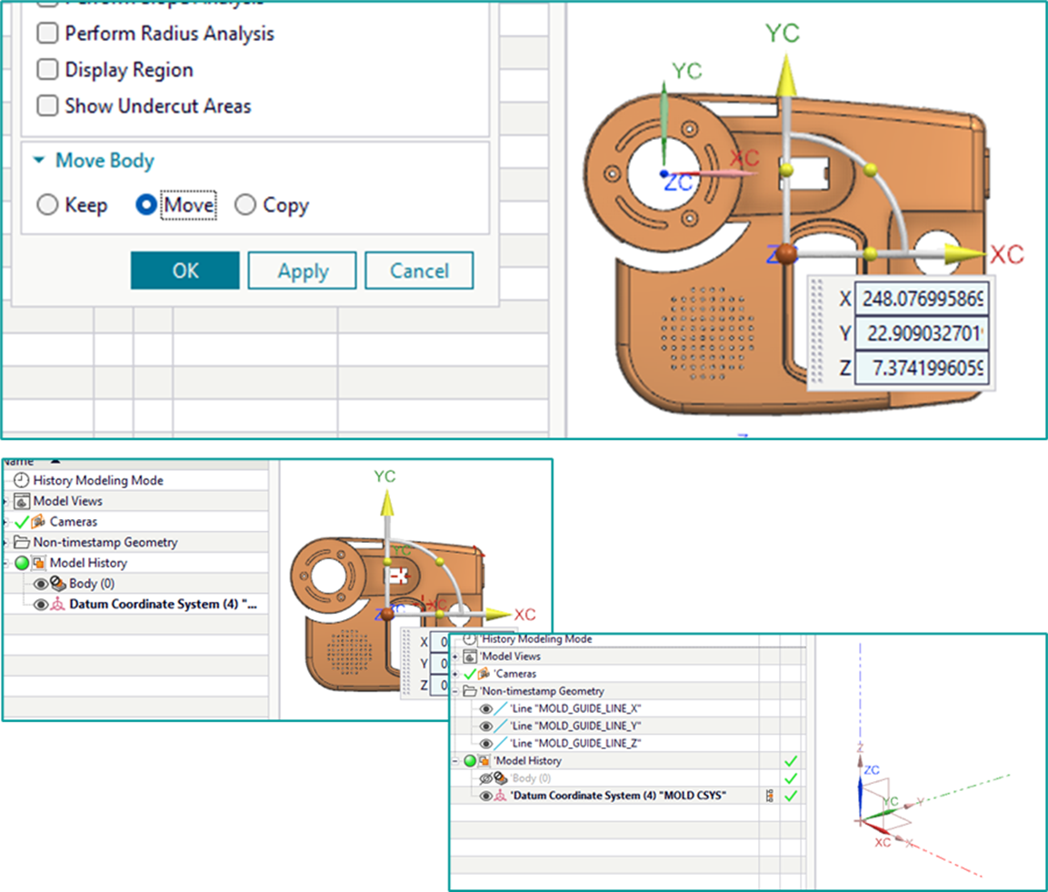1048x892 pixels.
Task: Click the greyed-out Body (0) feature icon
Action: pyautogui.click(x=501, y=778)
